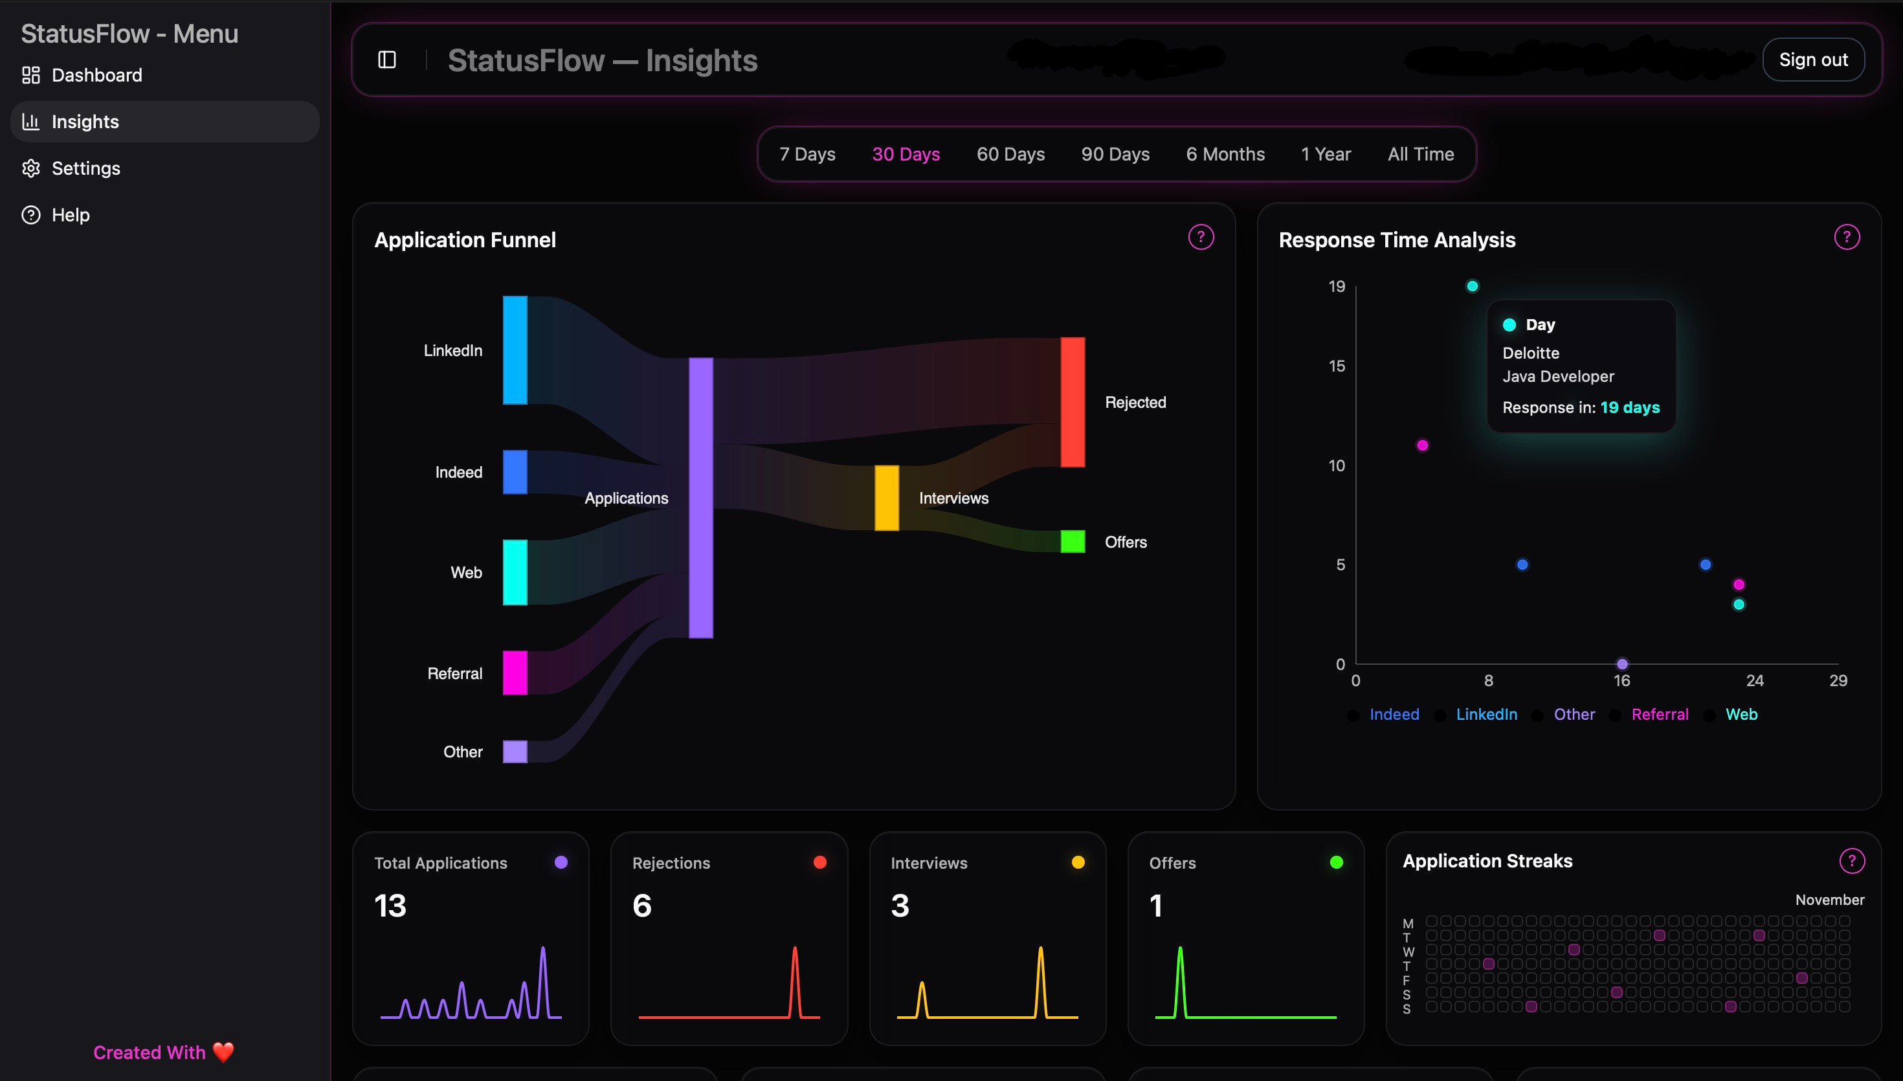This screenshot has width=1903, height=1081.
Task: Switch to the 7 Days time range
Action: click(x=808, y=153)
